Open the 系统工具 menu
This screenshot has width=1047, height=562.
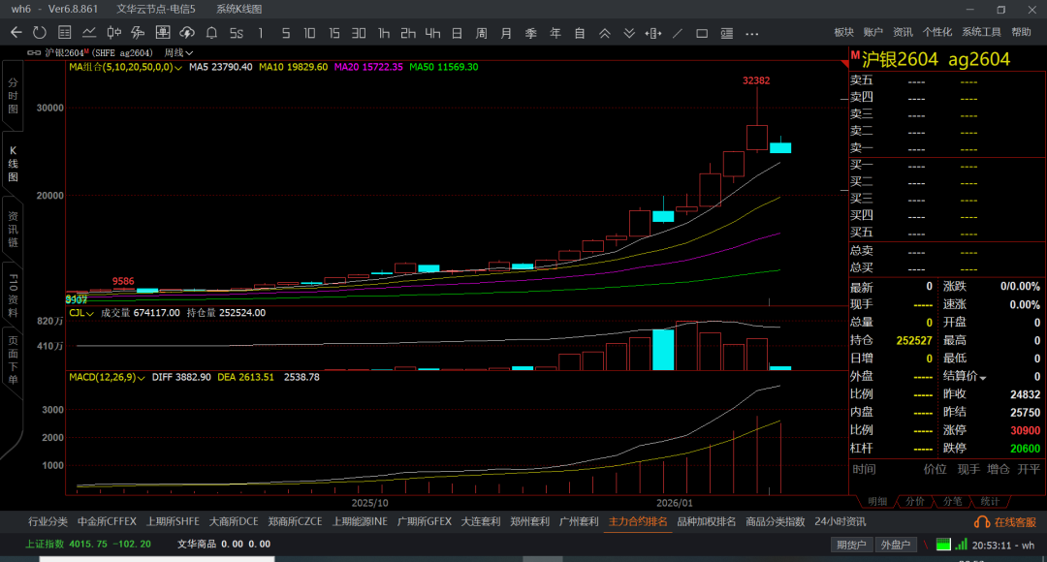[981, 32]
